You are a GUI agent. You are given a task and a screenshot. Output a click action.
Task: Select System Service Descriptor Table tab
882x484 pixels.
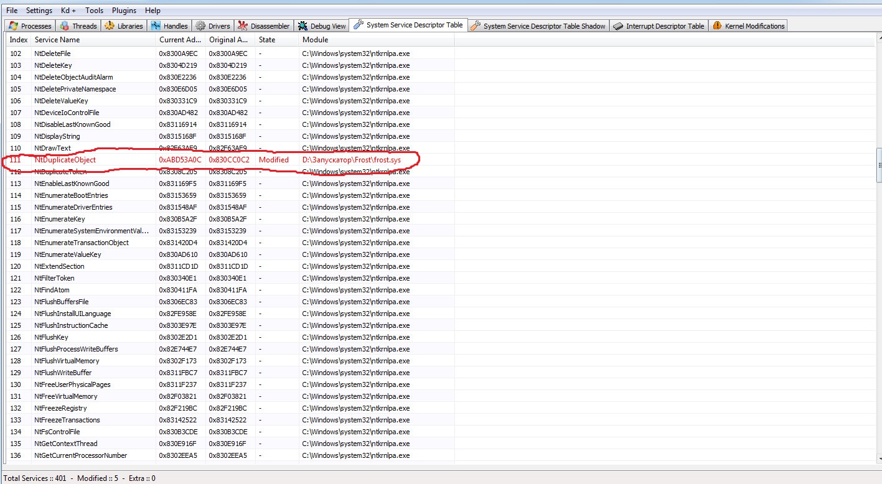[x=408, y=25]
